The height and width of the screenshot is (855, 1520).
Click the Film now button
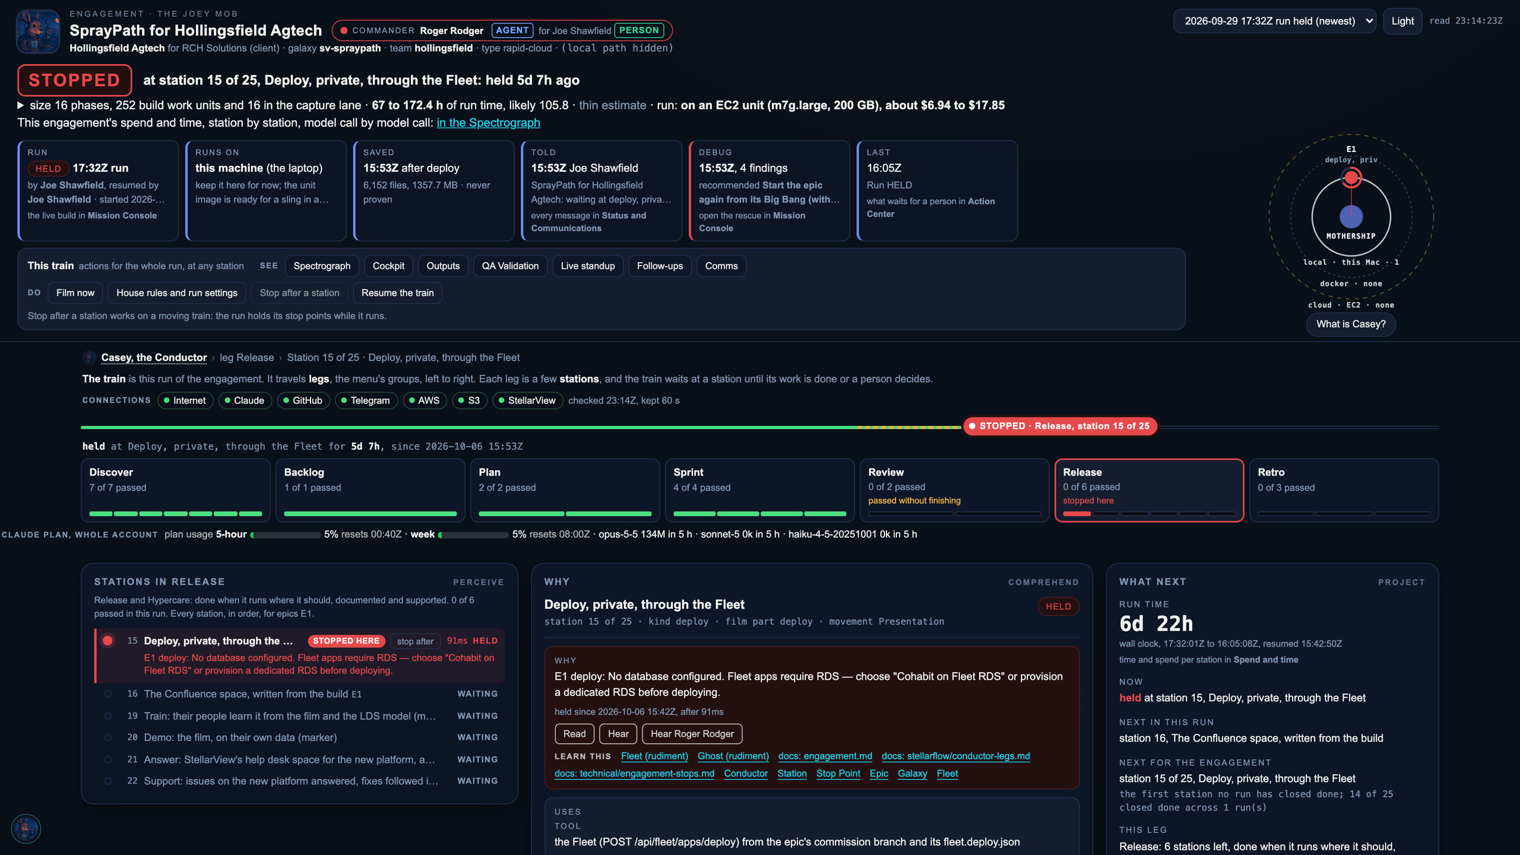coord(75,293)
